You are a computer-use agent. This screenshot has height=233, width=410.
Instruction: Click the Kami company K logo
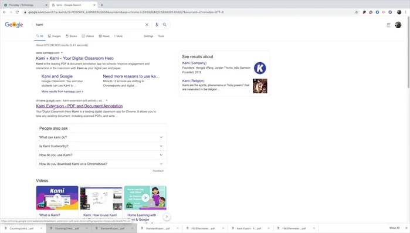(x=260, y=68)
